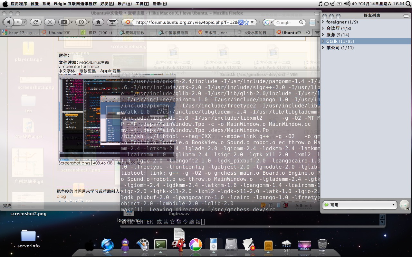
Task: Select the 天水围 _ Ver... tab
Action: (x=215, y=32)
